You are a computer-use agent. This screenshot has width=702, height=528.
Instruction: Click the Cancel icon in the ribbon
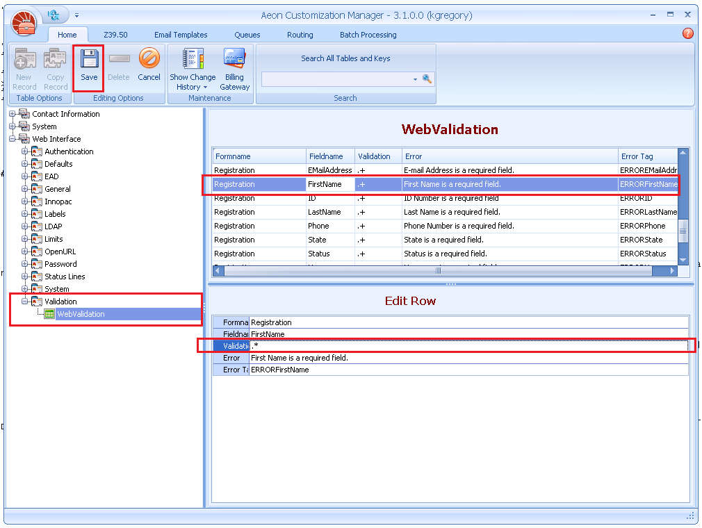(149, 59)
